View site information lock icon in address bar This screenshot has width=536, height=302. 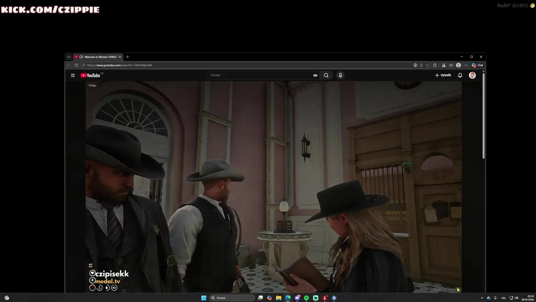[84, 65]
